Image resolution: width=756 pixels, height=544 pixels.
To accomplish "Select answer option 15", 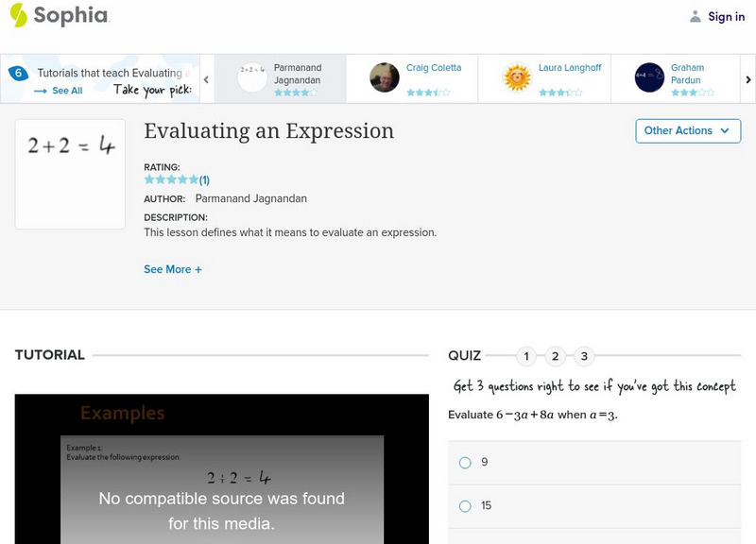I will click(465, 506).
